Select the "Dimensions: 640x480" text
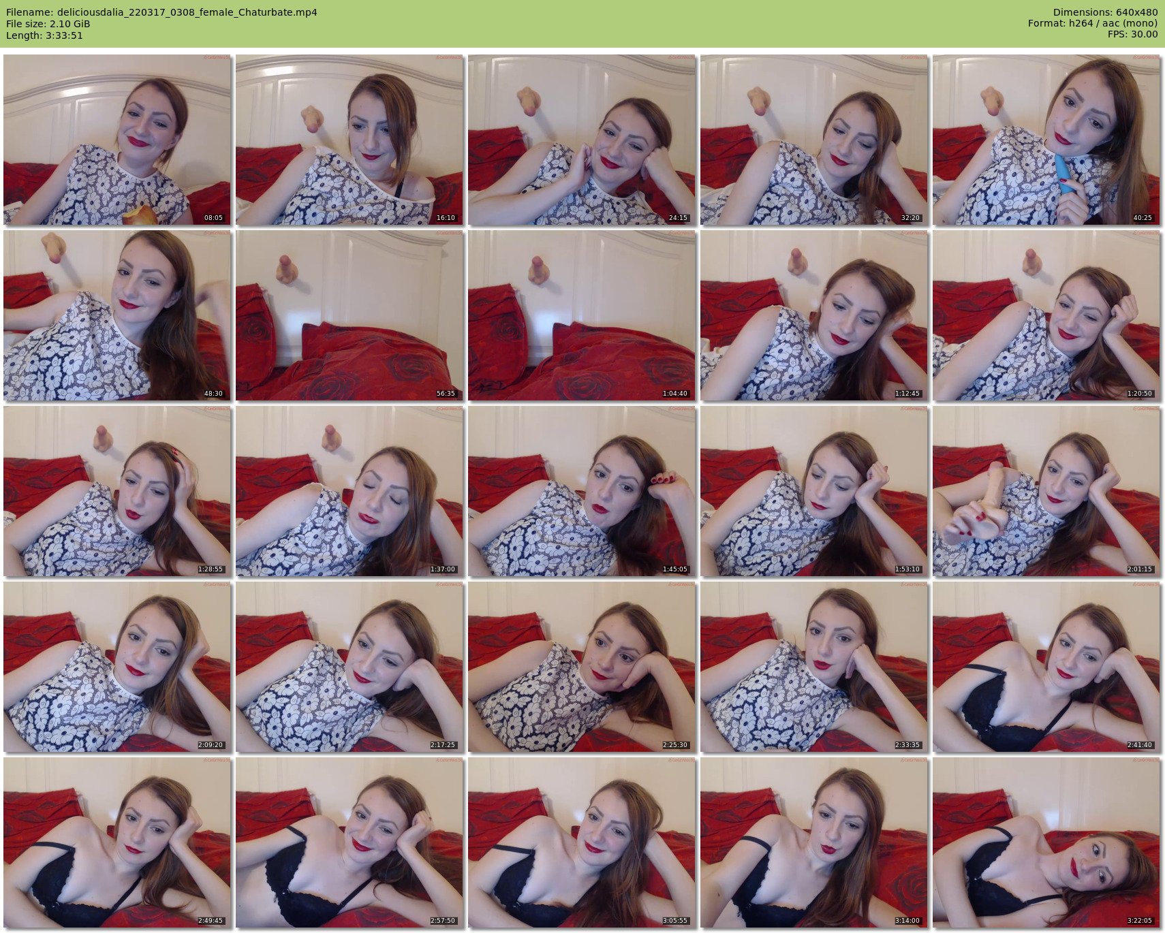The width and height of the screenshot is (1165, 933). pyautogui.click(x=1105, y=12)
